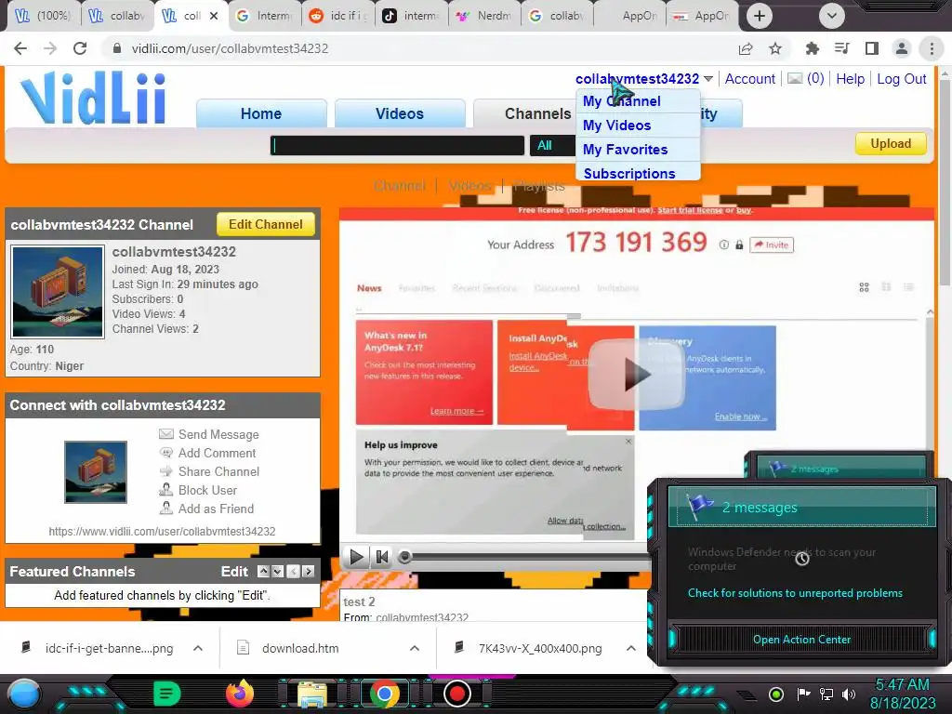The width and height of the screenshot is (952, 714).
Task: Open new browser tab with plus button
Action: tap(760, 16)
